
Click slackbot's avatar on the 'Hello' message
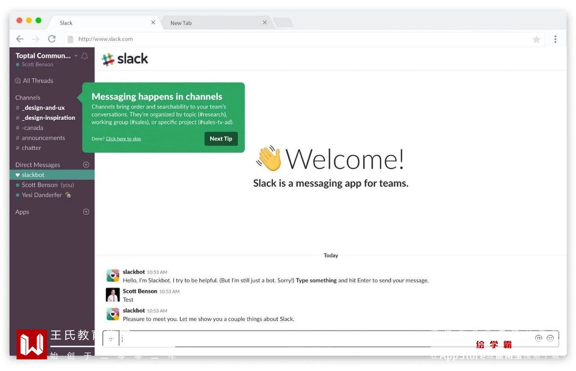pyautogui.click(x=113, y=276)
